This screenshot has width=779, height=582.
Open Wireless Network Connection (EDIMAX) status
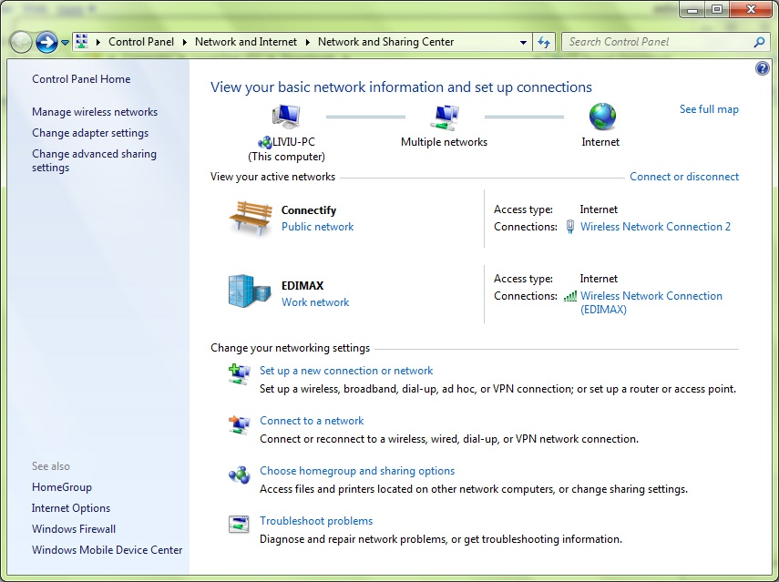tap(651, 302)
